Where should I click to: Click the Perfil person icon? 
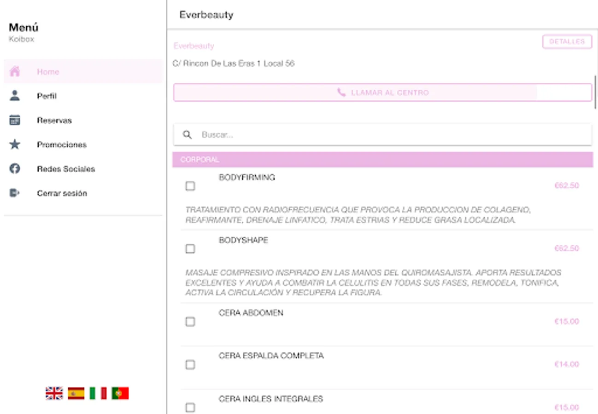tap(15, 96)
